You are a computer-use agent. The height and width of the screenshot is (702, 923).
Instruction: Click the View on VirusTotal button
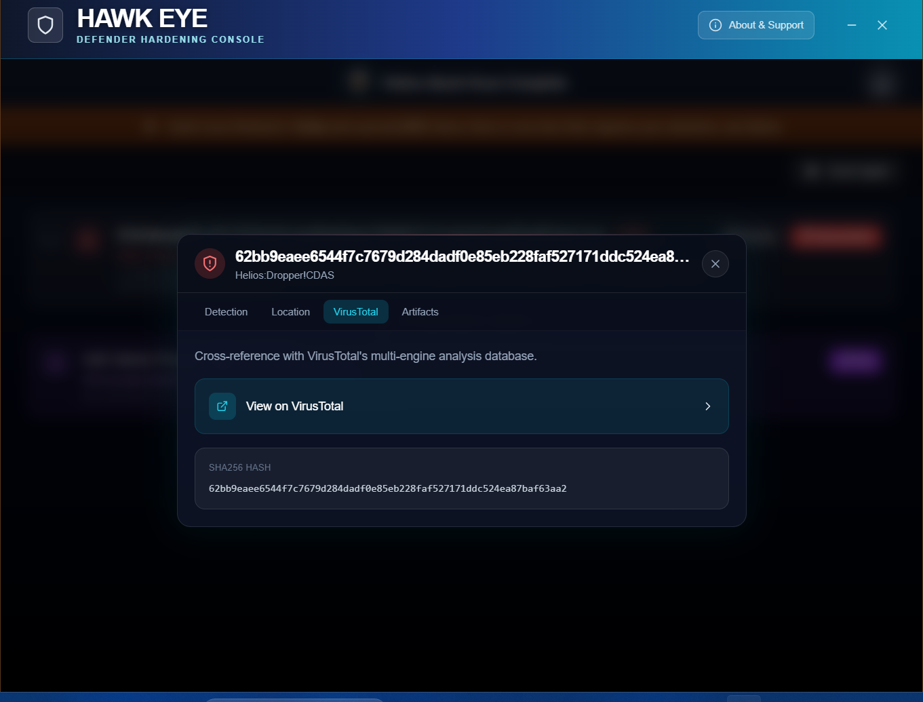click(x=462, y=406)
